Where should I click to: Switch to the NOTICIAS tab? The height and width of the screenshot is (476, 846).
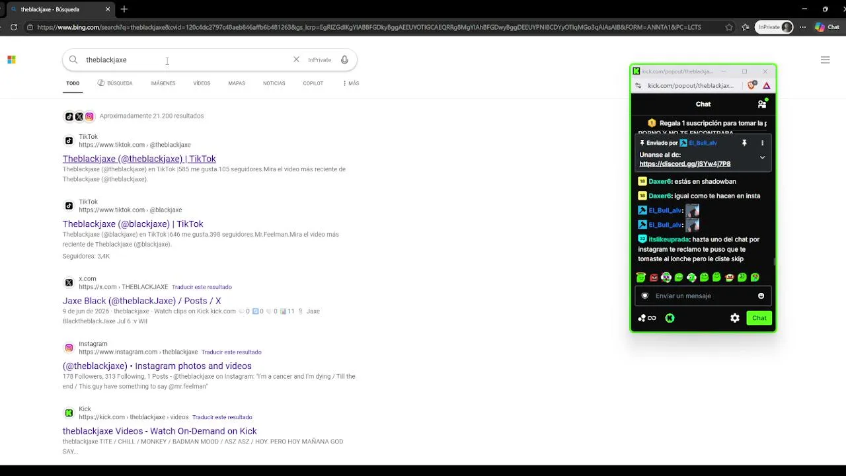point(274,83)
